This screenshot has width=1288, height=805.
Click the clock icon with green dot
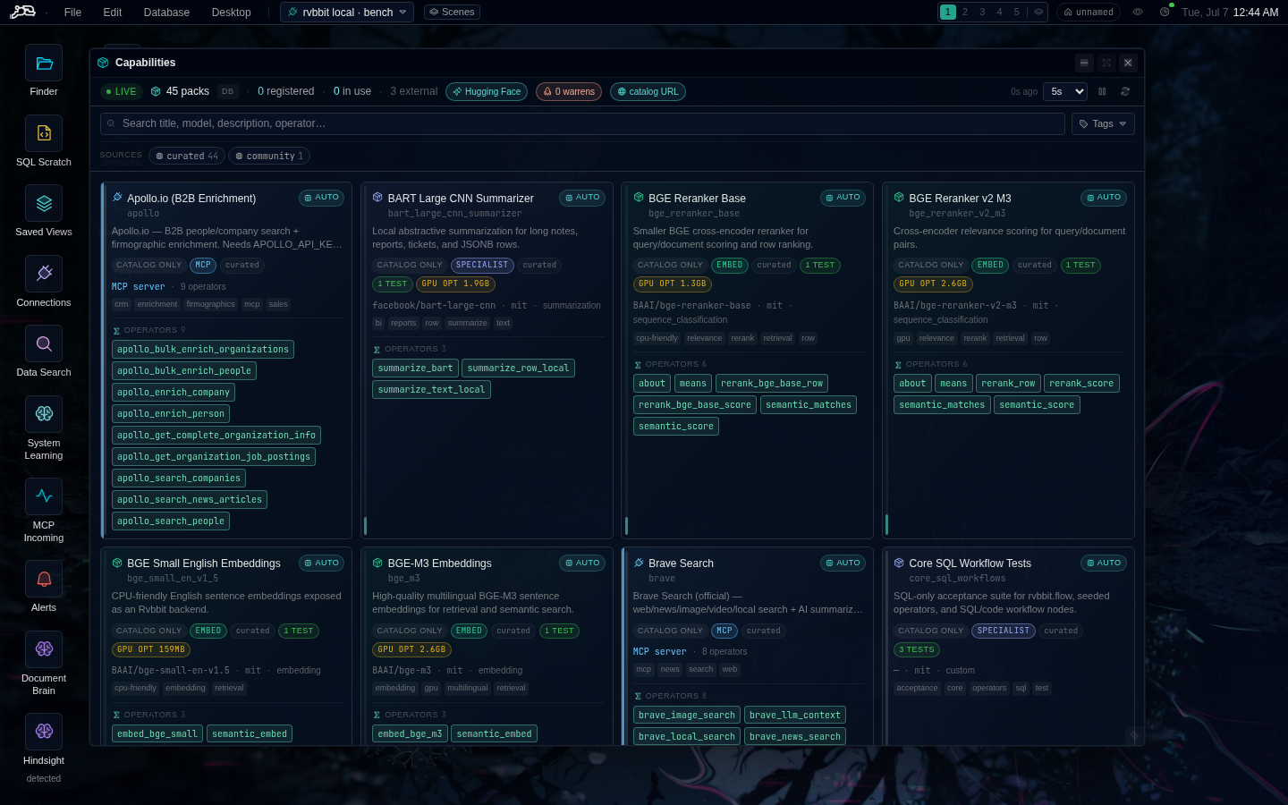(1165, 12)
